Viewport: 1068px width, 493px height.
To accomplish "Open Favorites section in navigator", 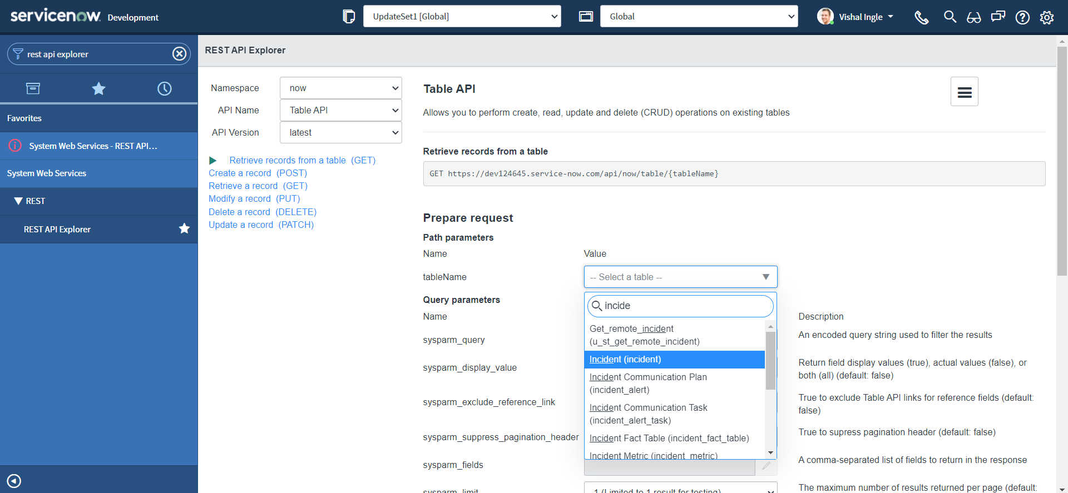I will coord(99,118).
